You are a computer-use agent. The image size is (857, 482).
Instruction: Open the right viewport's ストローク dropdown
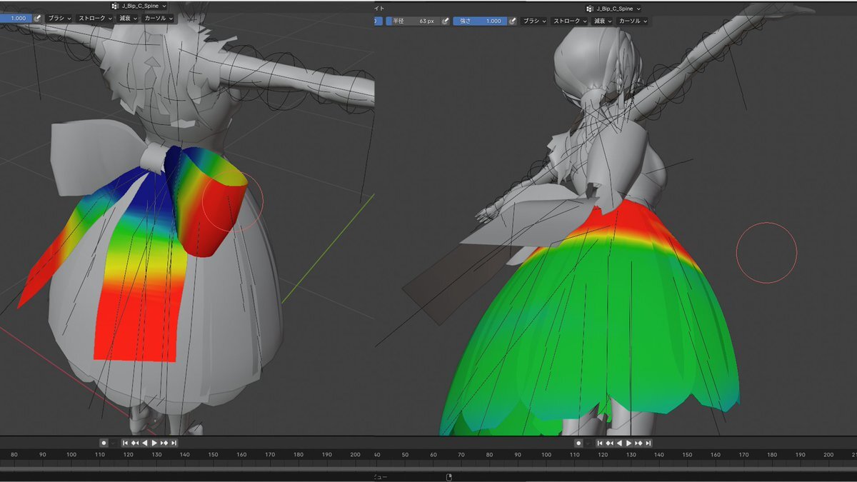570,21
